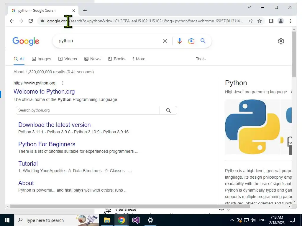Switch to Videos results tab
This screenshot has width=302, height=226.
pyautogui.click(x=68, y=59)
